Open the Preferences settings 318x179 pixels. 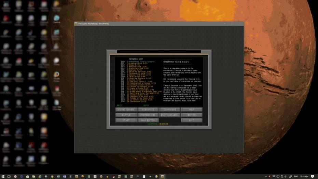148,115
